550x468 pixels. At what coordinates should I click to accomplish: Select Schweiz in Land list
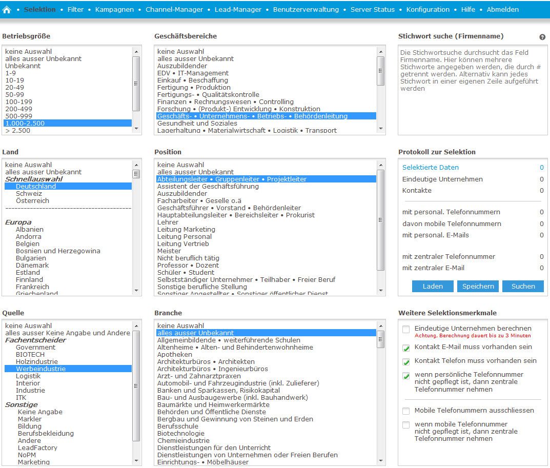(x=68, y=194)
